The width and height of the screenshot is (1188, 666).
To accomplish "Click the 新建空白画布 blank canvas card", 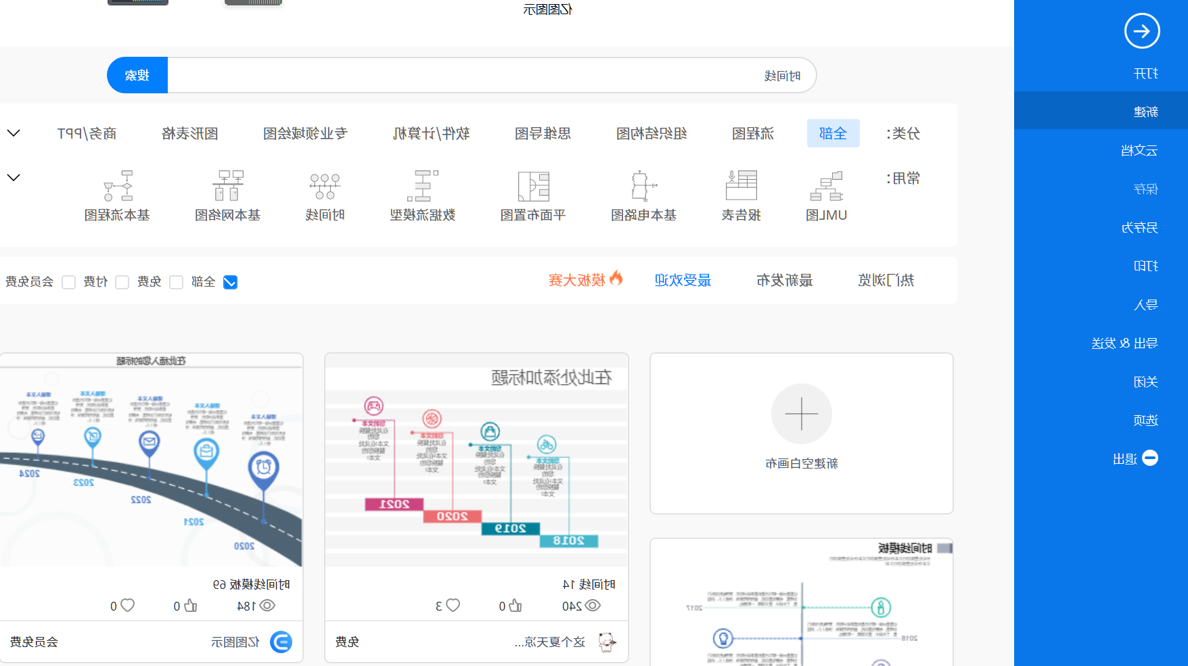I will pos(802,433).
